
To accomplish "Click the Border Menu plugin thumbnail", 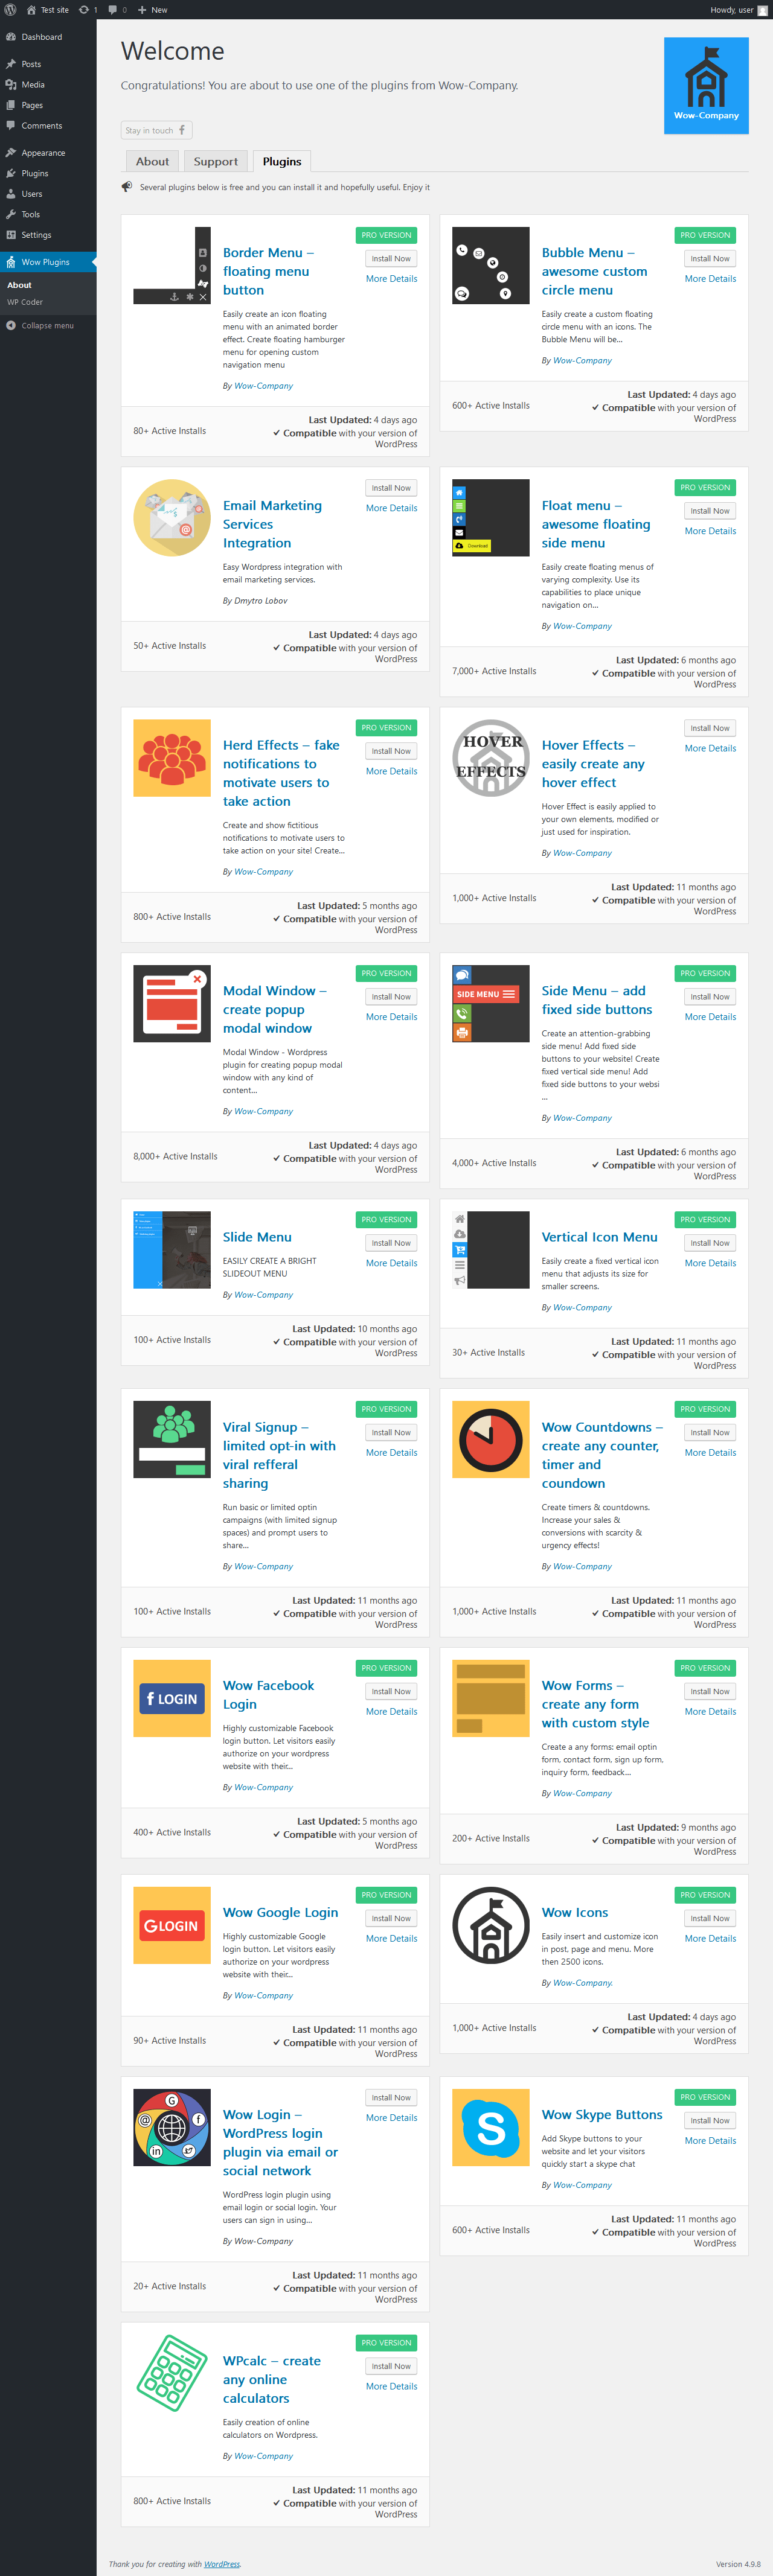I will click(x=172, y=265).
